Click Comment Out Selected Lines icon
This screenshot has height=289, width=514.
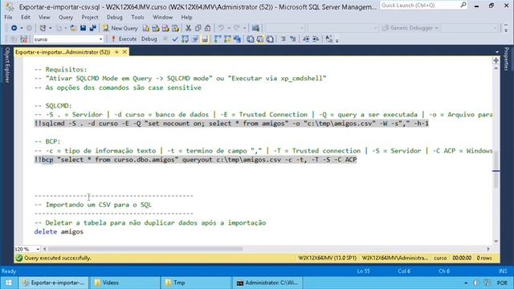coord(284,39)
